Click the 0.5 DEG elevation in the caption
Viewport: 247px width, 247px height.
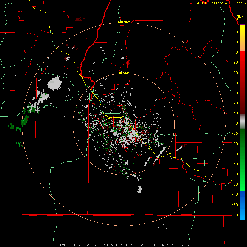[x=125, y=245]
